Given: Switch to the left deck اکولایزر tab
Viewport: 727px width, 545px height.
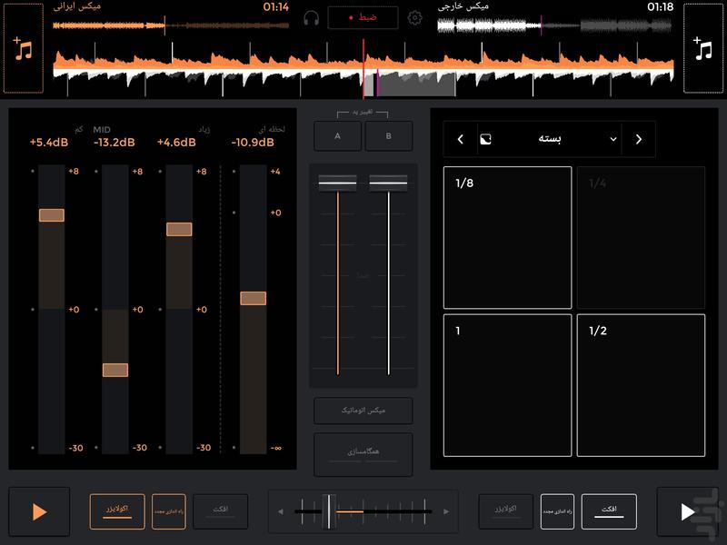Looking at the screenshot, I should pyautogui.click(x=117, y=511).
